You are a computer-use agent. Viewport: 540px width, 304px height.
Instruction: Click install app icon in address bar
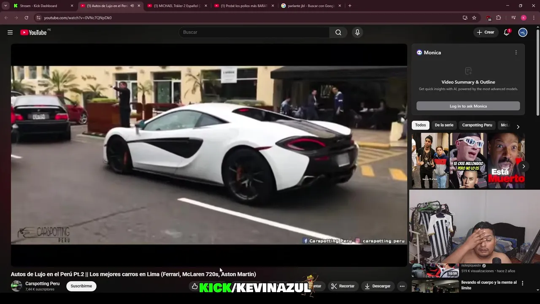(x=465, y=18)
